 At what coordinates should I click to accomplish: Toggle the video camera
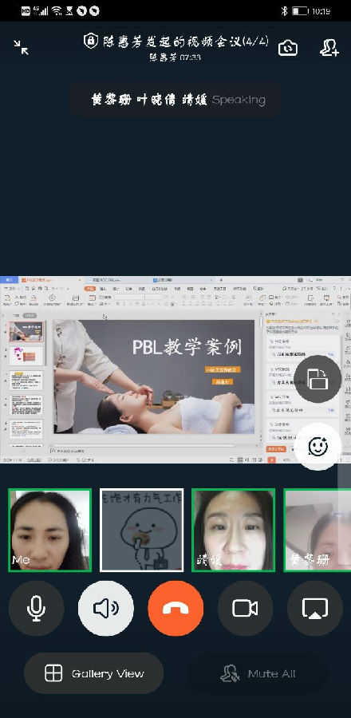(245, 609)
